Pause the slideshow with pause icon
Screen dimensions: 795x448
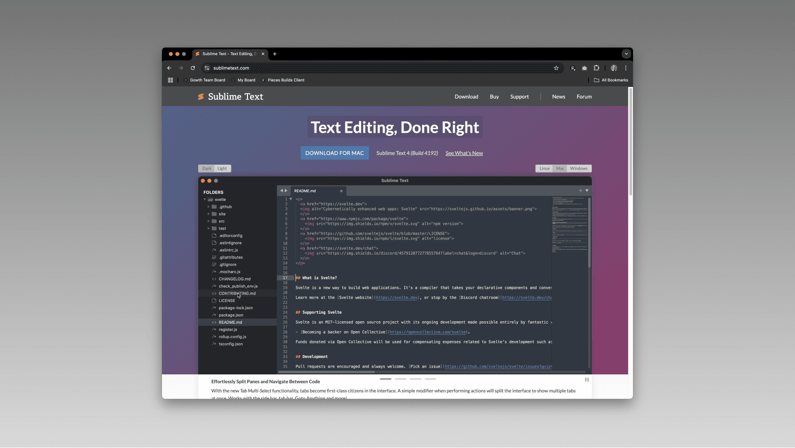[x=587, y=380]
